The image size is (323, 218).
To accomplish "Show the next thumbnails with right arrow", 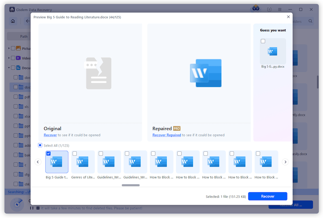I will [285, 162].
